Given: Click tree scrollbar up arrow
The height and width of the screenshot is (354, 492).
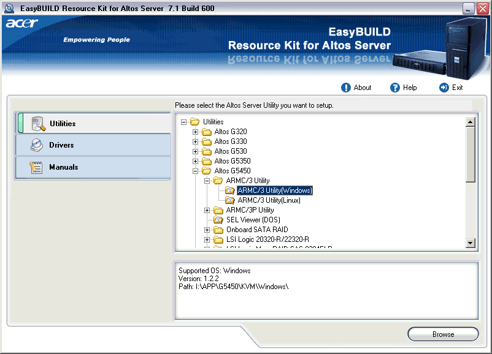Looking at the screenshot, I should (470, 121).
